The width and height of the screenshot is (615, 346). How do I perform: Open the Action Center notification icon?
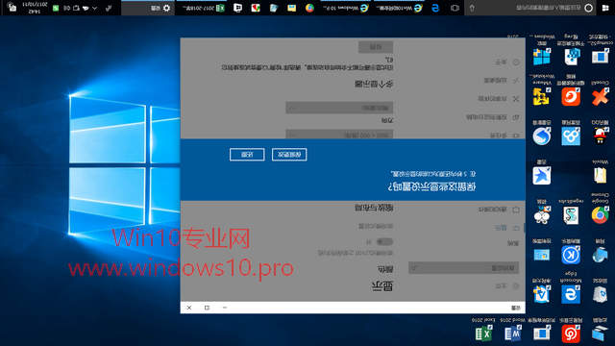pos(12,8)
